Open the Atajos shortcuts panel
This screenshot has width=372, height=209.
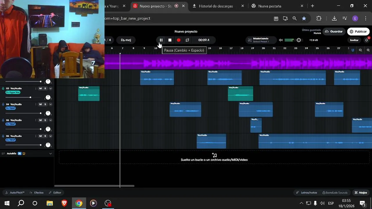coord(361,192)
